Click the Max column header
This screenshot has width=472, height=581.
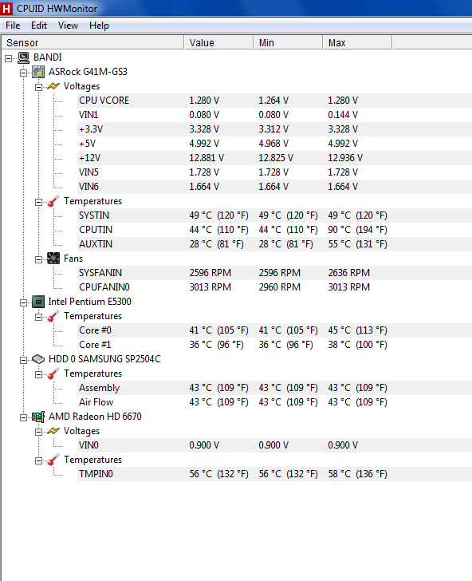pos(357,42)
